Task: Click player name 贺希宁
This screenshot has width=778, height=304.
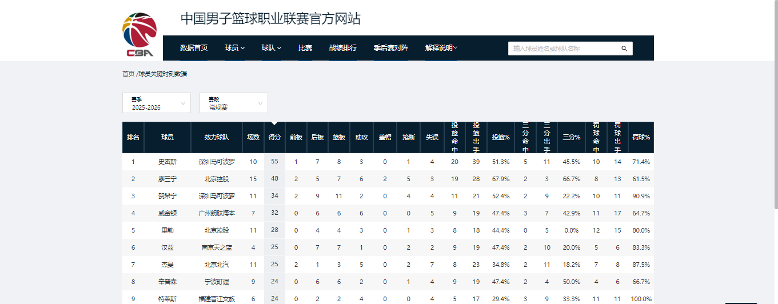Action: [x=167, y=196]
